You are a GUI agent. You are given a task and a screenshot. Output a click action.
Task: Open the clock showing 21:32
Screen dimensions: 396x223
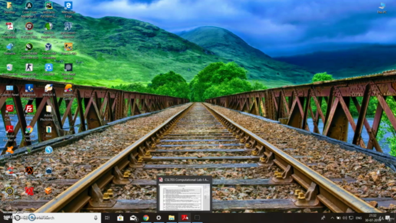pos(372,217)
